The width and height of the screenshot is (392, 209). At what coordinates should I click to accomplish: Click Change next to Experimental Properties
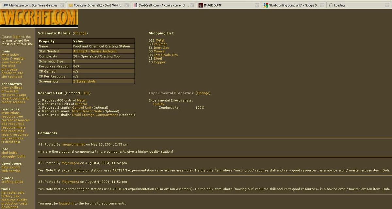click(x=203, y=93)
